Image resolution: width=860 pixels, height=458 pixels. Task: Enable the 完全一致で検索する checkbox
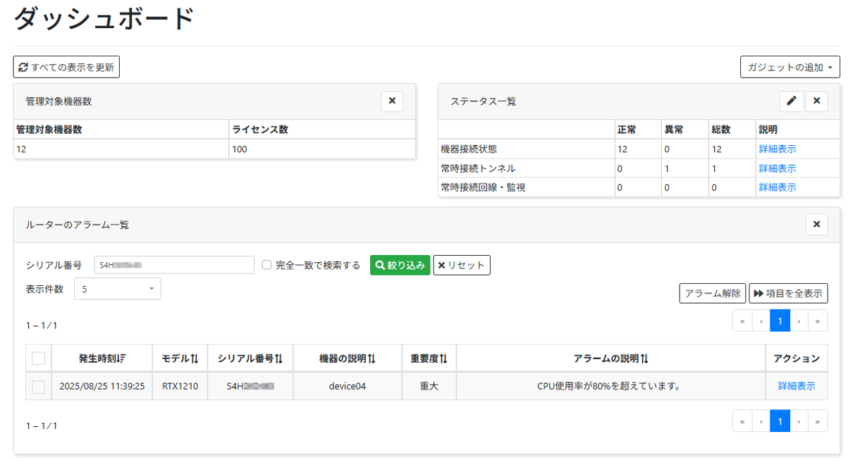pos(266,264)
